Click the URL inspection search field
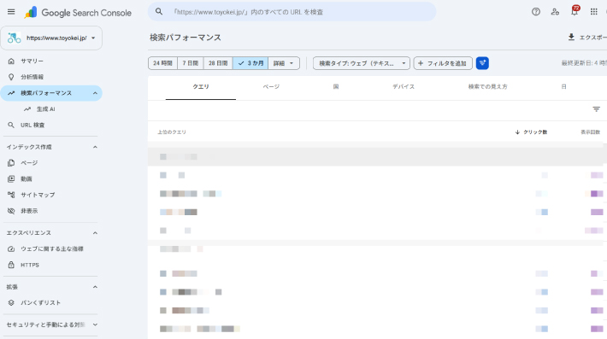This screenshot has height=339, width=607. pos(292,12)
